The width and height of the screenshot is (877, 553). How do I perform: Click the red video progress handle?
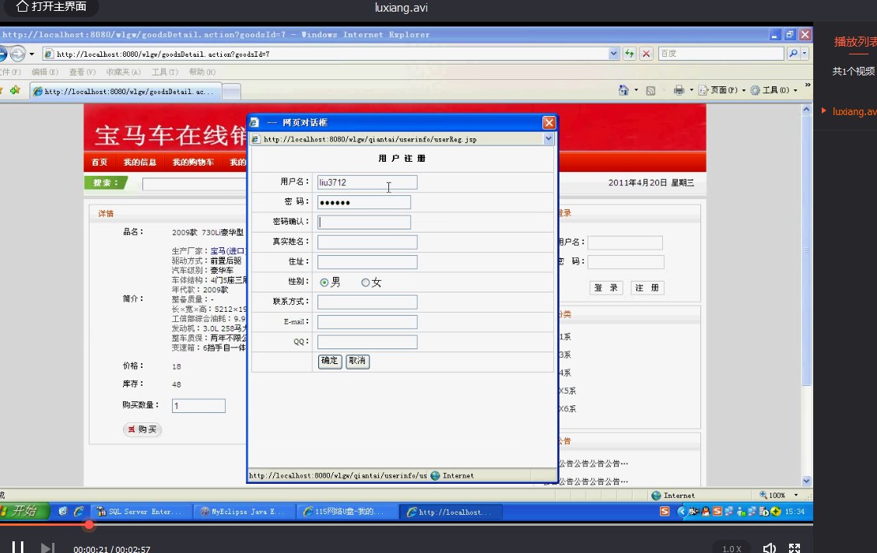(x=89, y=524)
